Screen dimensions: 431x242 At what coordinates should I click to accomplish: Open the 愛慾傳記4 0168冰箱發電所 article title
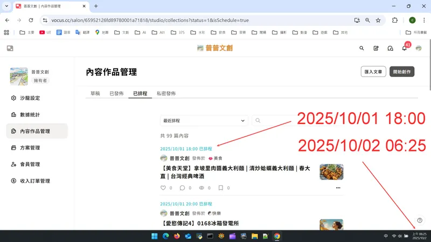click(x=199, y=223)
